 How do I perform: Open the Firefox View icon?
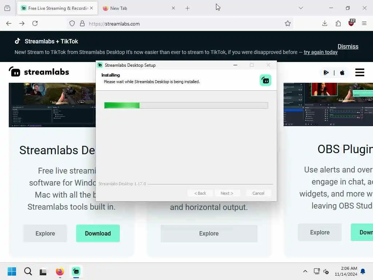[7, 8]
